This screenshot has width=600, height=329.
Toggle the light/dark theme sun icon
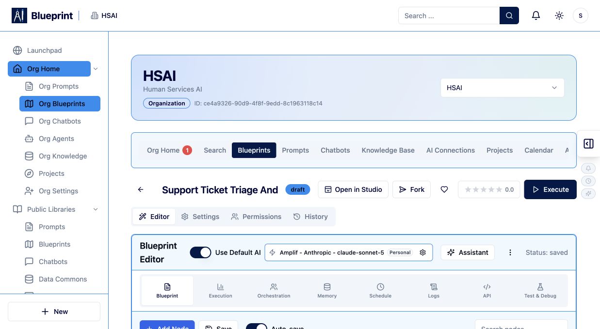click(559, 16)
